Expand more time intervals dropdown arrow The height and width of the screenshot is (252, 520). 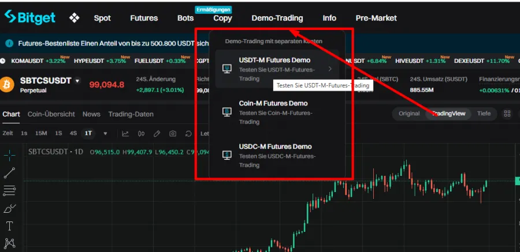point(106,133)
